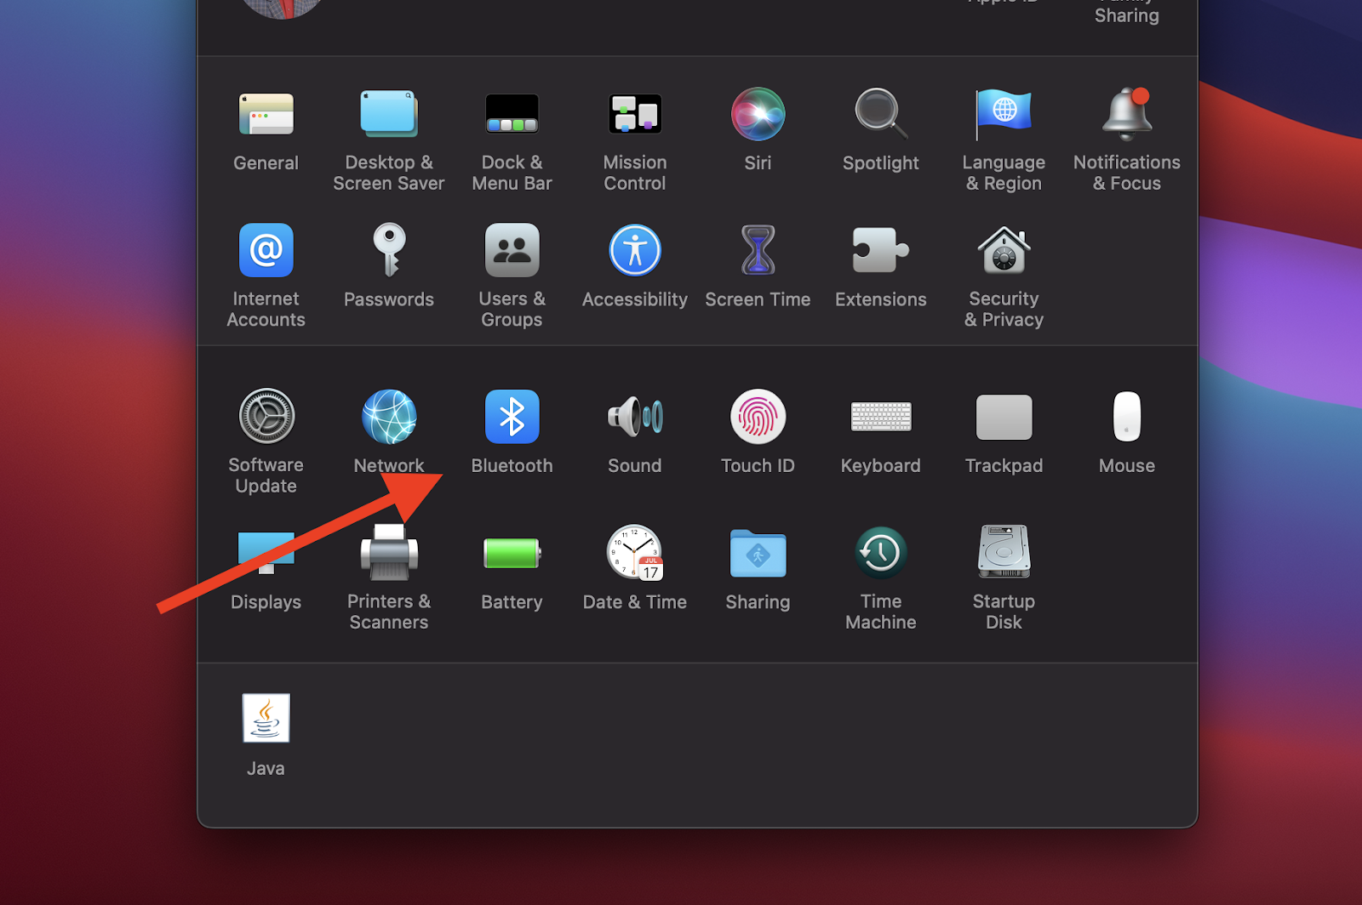Open Mission Control settings
1362x905 pixels.
[x=635, y=114]
